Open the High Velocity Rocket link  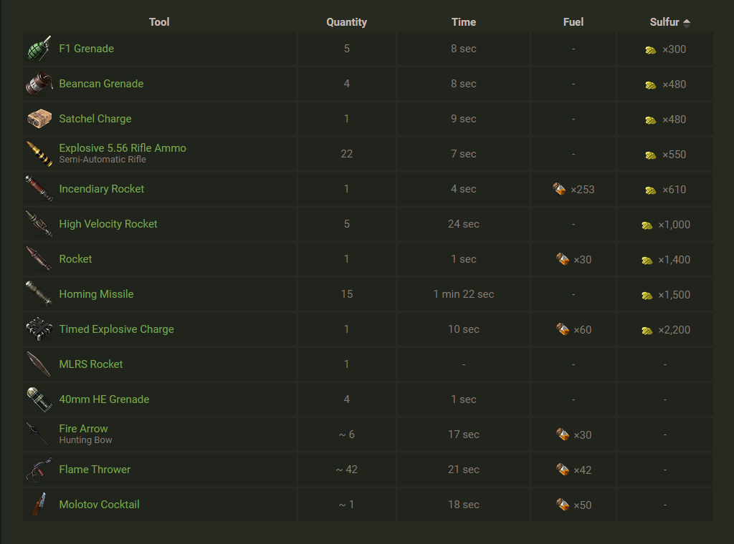[x=108, y=224]
